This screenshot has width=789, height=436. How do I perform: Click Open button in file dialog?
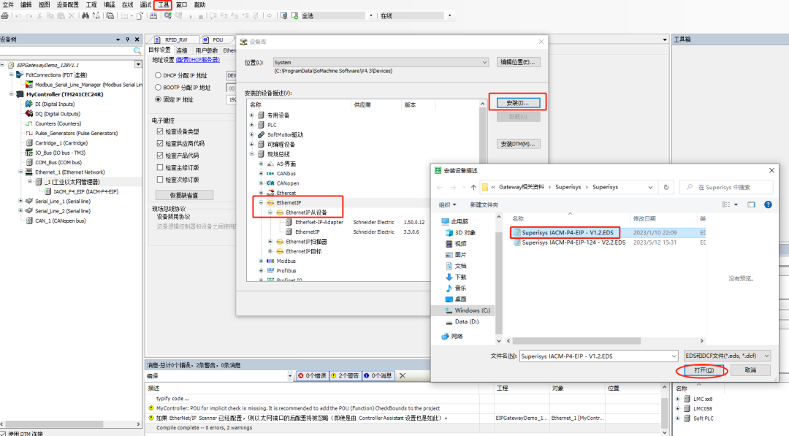click(704, 370)
